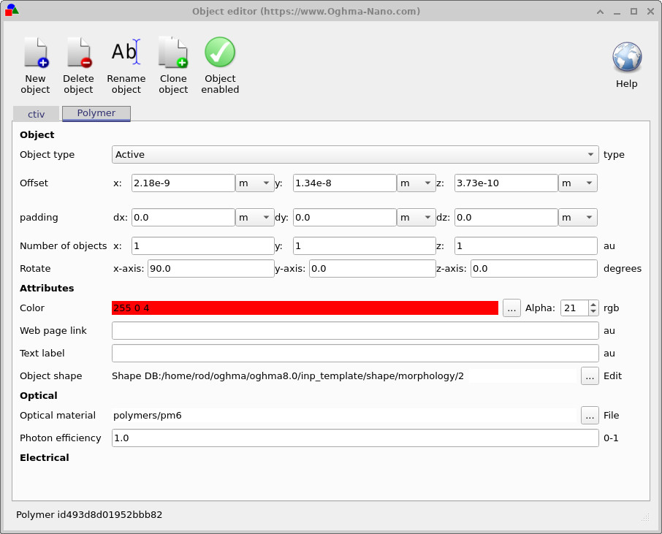Toggle the Object enabled checkmark
Image resolution: width=662 pixels, height=534 pixels.
pyautogui.click(x=220, y=54)
